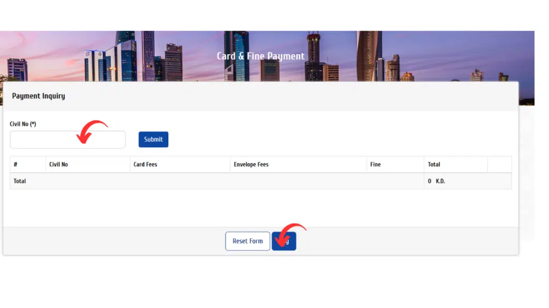Click the 'Civil No (*)' field label
This screenshot has height=308, width=549.
click(x=23, y=124)
